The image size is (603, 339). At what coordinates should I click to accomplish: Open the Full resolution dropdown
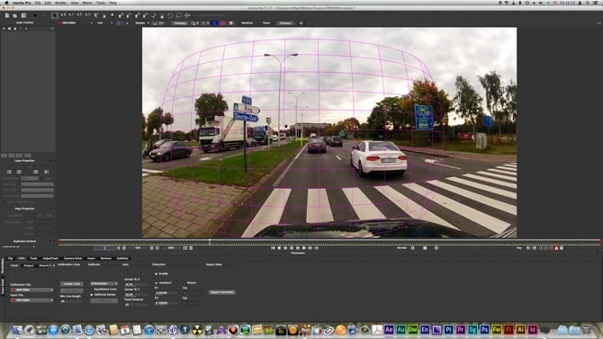(104, 23)
